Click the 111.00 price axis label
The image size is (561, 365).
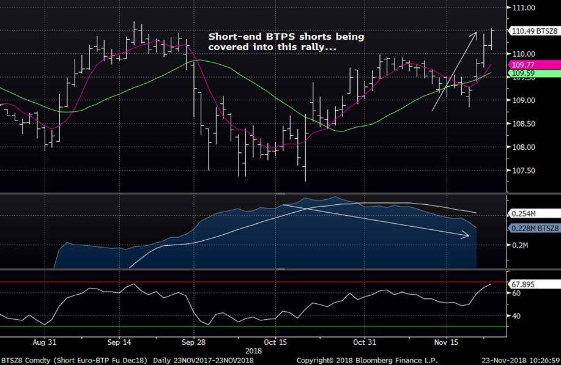pos(524,7)
